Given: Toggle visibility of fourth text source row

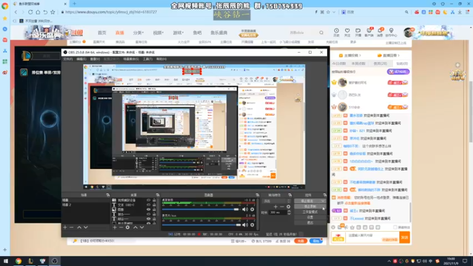Looking at the screenshot, I should pyautogui.click(x=148, y=214).
